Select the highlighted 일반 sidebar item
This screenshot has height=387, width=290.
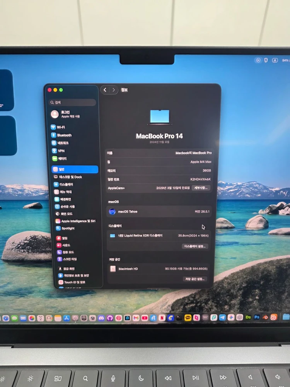click(75, 170)
